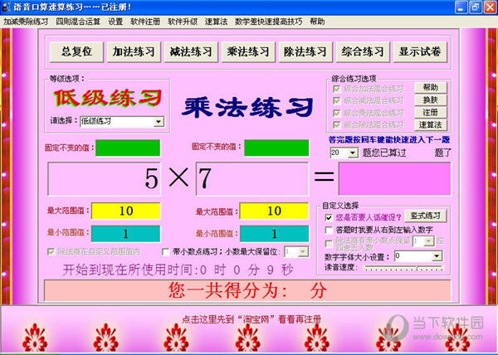Click 显示试卷 to show test paper
Image resolution: width=498 pixels, height=355 pixels.
(420, 51)
